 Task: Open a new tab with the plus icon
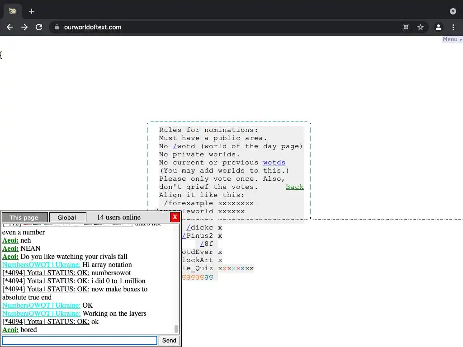pyautogui.click(x=32, y=11)
